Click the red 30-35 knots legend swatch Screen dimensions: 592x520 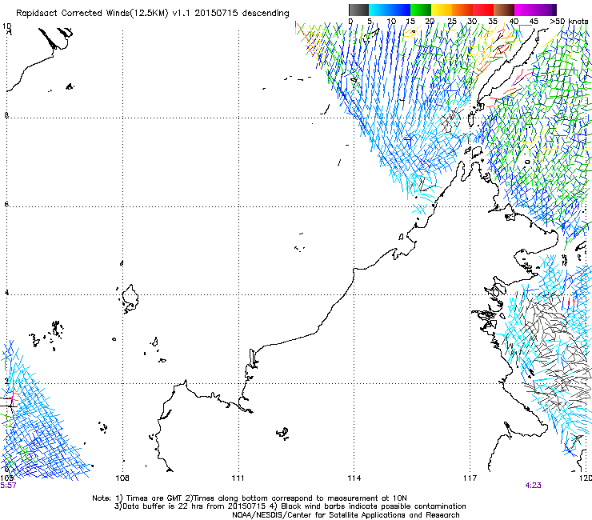tap(483, 10)
